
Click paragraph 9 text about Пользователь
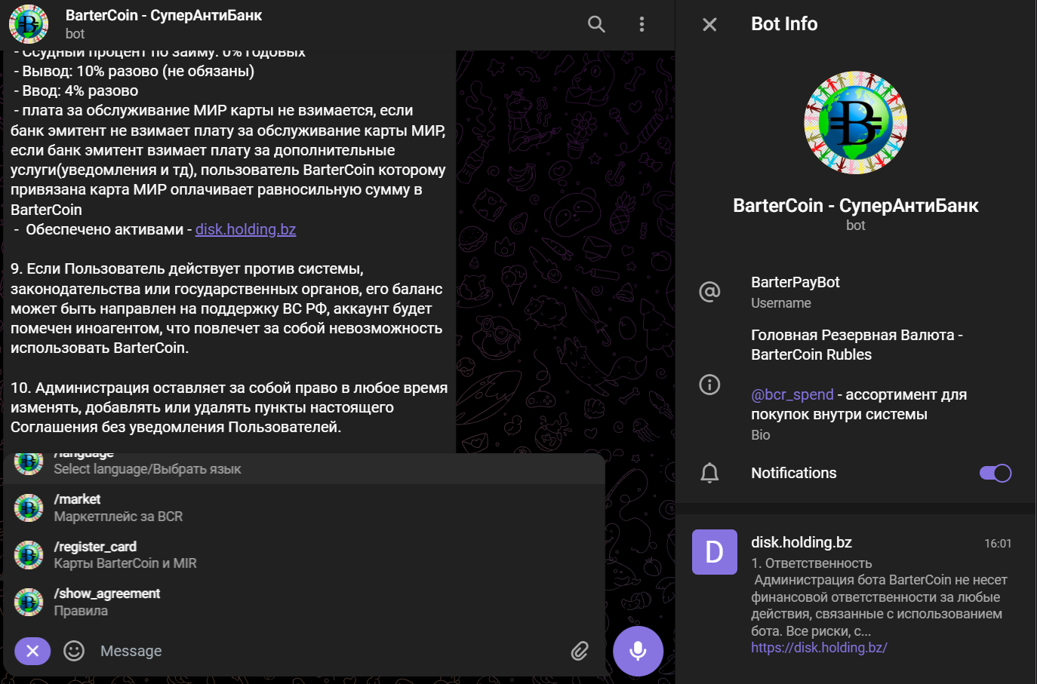pyautogui.click(x=226, y=308)
